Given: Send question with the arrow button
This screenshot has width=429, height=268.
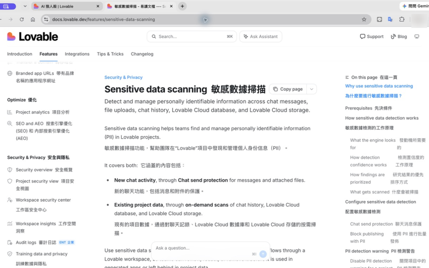Looking at the screenshot, I should click(x=263, y=254).
